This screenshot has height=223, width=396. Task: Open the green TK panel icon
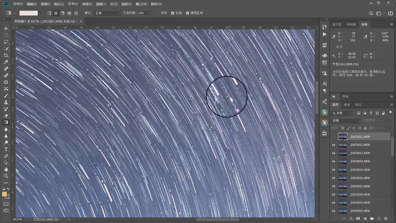[x=324, y=112]
